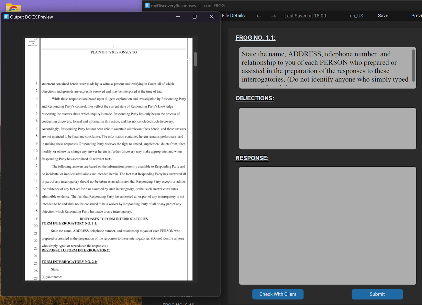Click Save in the top toolbar

(383, 16)
